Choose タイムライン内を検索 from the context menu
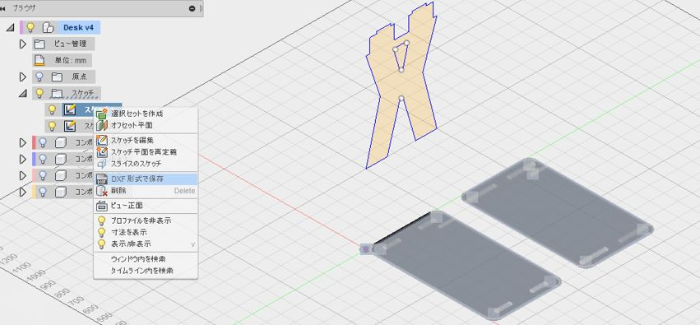The width and height of the screenshot is (700, 325). click(146, 271)
